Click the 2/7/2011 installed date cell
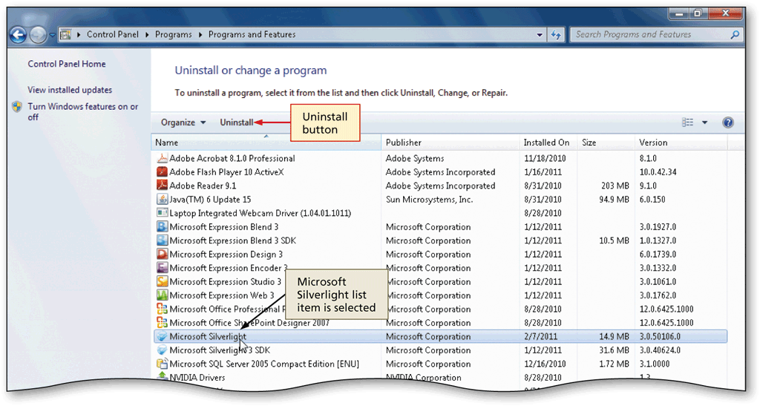 pos(541,336)
